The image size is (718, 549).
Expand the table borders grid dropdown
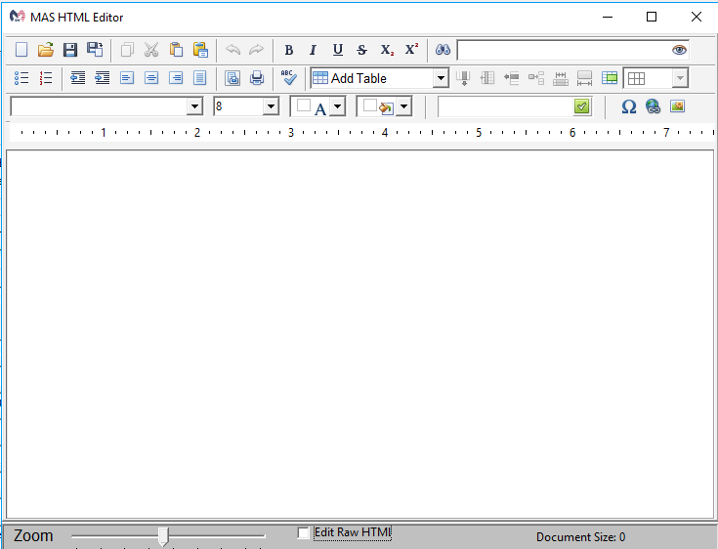click(680, 78)
